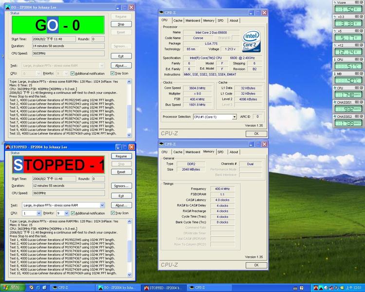Close the CPU temperature gadget
Image resolution: width=365 pixels, height=292 pixels.
pos(362,59)
